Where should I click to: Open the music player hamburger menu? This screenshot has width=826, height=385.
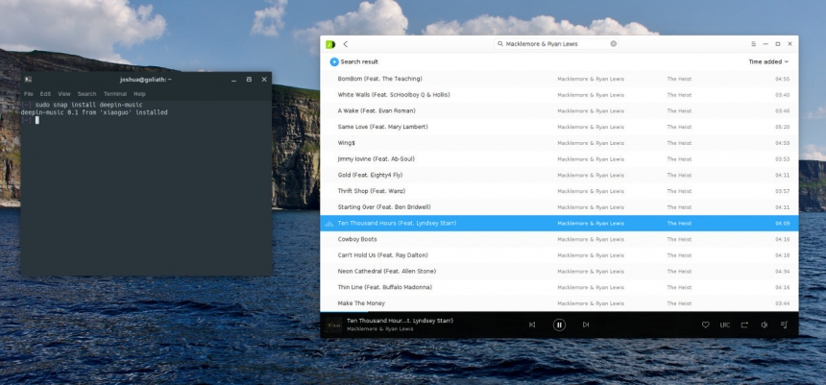[753, 44]
